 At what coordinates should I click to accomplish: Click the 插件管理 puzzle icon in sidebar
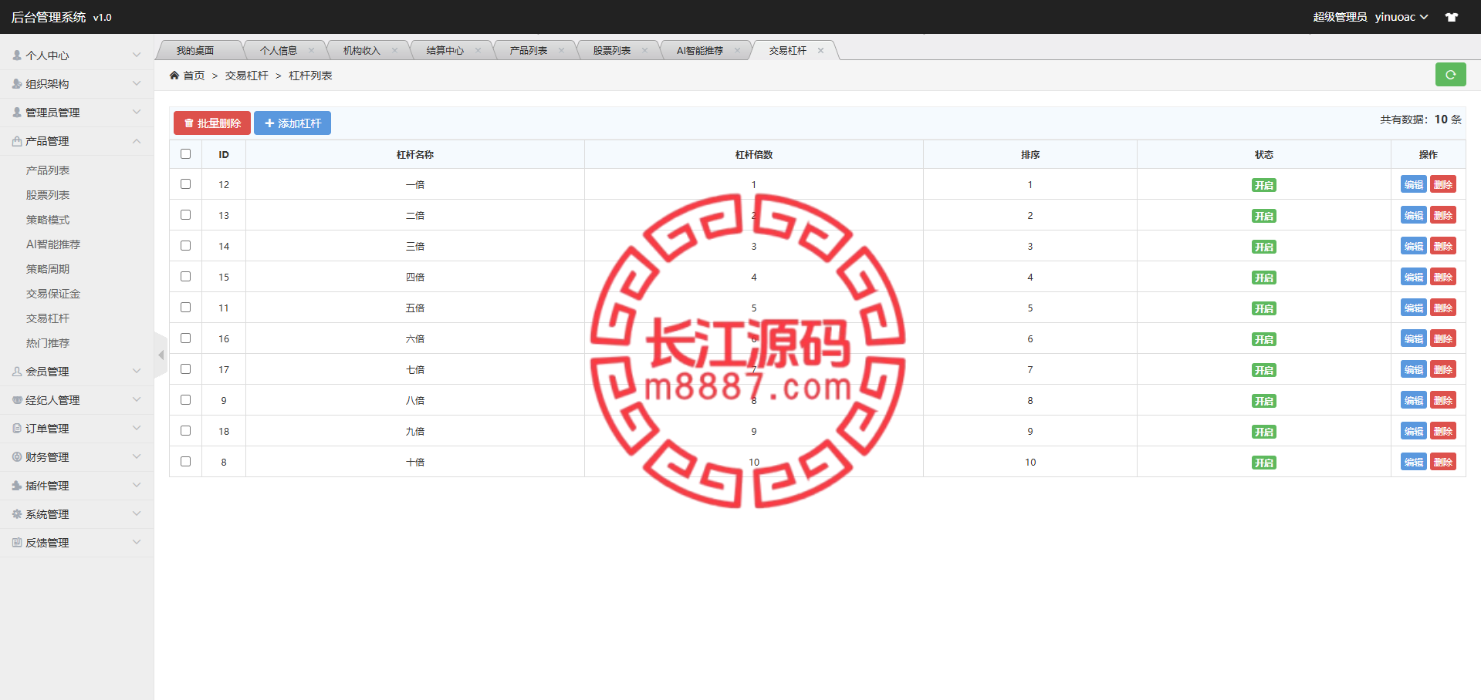tap(17, 486)
